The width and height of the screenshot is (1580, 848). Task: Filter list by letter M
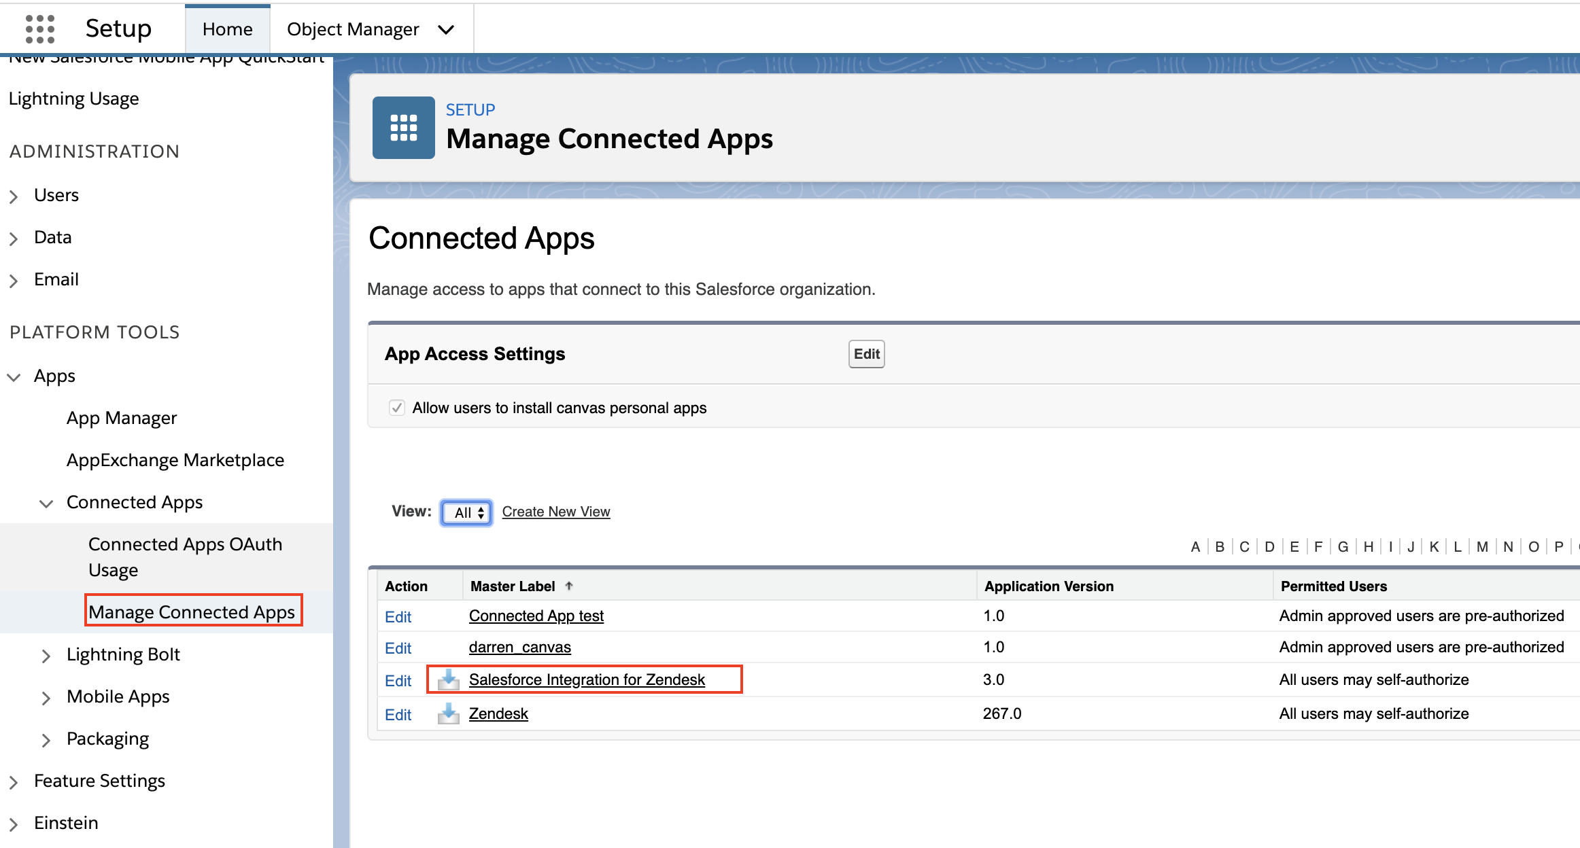pos(1482,547)
